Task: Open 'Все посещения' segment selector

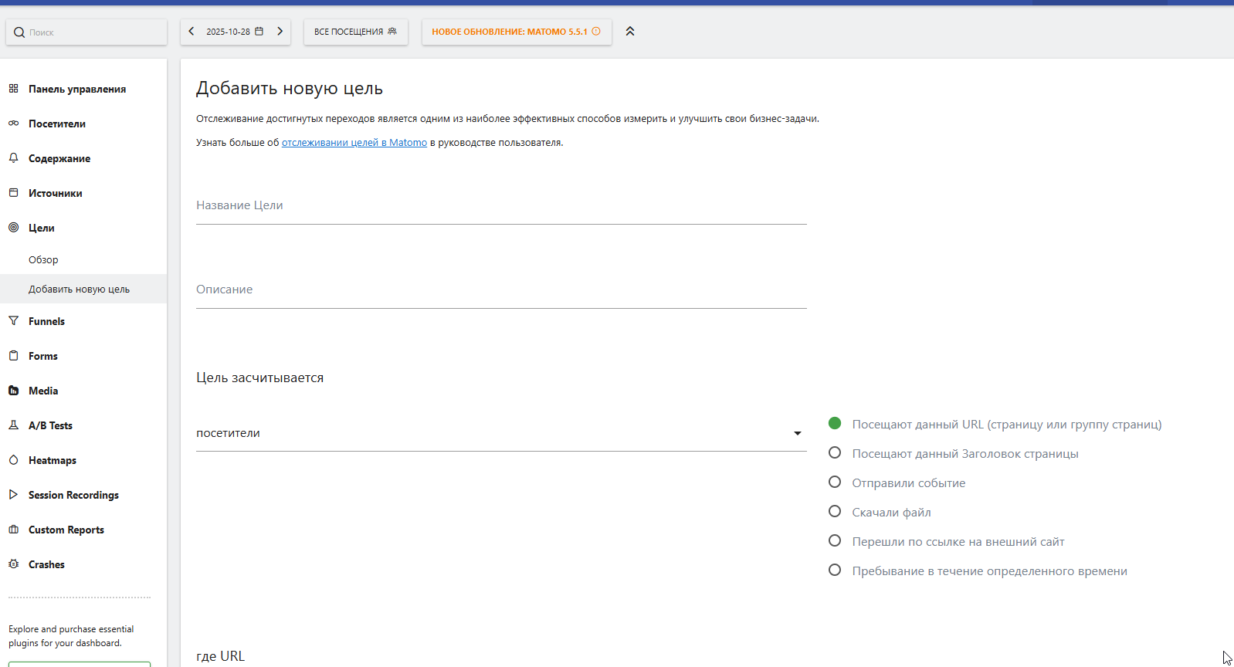Action: pyautogui.click(x=355, y=32)
